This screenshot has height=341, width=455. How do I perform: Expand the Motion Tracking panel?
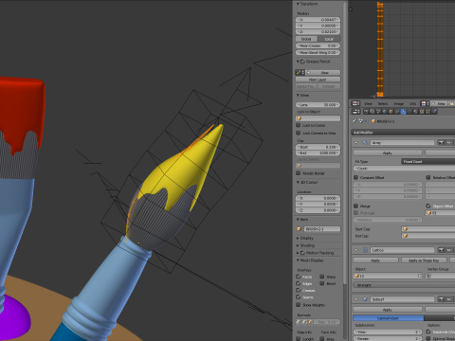tap(298, 253)
